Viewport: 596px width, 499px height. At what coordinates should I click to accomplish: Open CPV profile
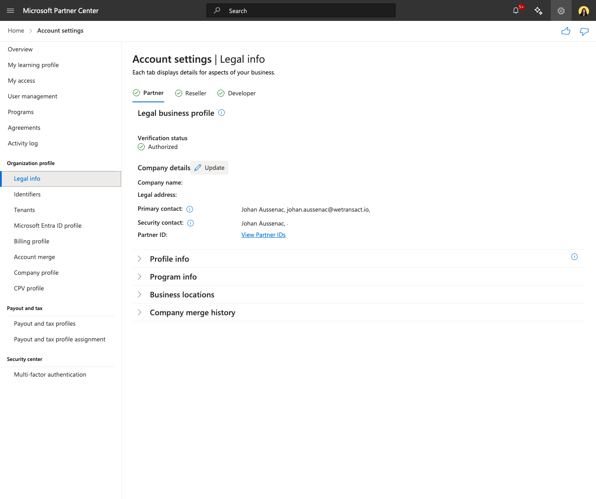tap(29, 288)
